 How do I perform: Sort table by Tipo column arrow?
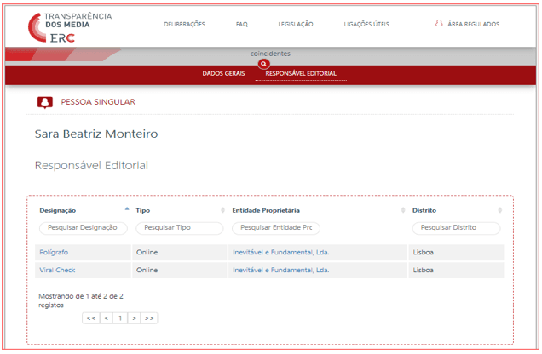223,210
